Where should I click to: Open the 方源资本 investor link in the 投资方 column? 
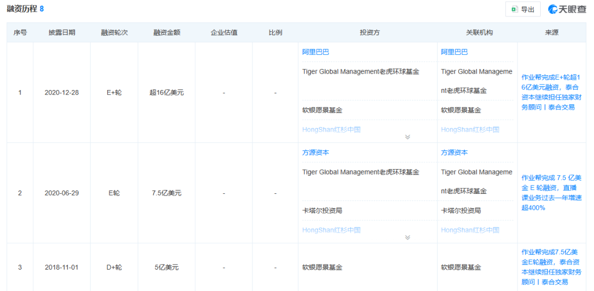[x=316, y=153]
